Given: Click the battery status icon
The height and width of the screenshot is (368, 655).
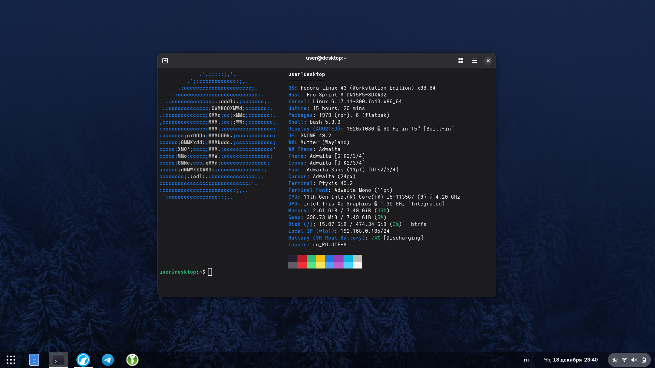Looking at the screenshot, I should click(x=643, y=360).
